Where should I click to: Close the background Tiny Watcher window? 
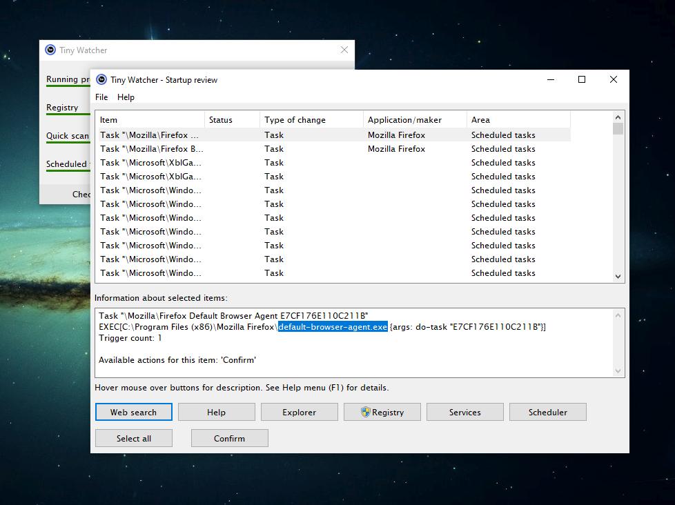pos(344,50)
